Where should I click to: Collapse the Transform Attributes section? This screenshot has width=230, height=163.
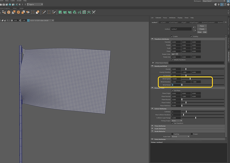[x=152, y=39]
